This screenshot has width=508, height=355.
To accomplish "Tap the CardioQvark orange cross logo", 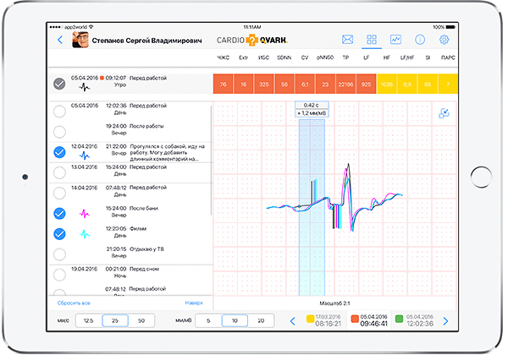I will (251, 41).
